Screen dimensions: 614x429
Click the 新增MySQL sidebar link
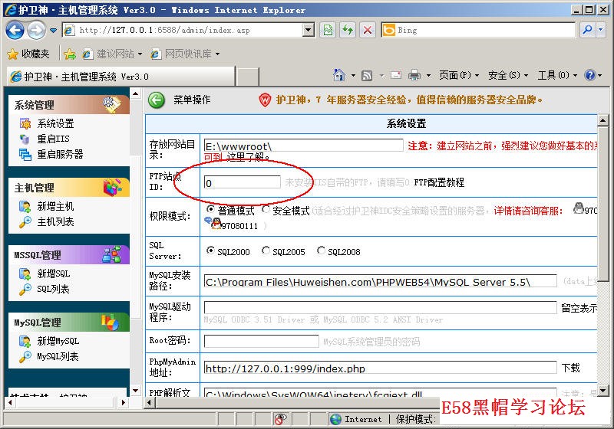coord(58,341)
